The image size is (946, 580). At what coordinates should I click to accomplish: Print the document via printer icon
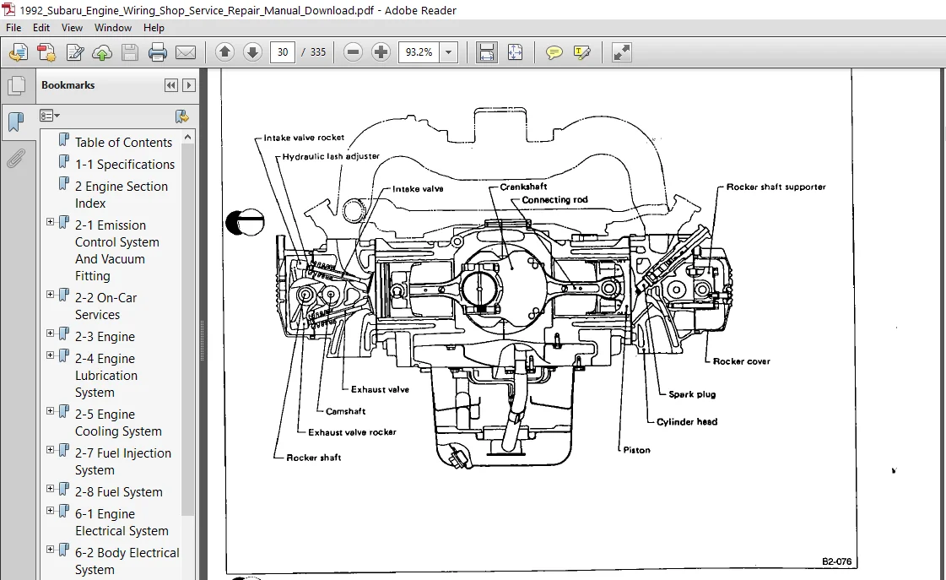coord(158,52)
